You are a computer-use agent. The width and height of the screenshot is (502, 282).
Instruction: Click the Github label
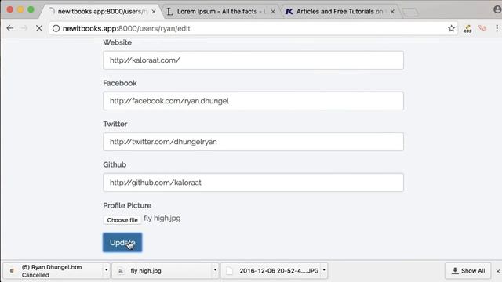tap(115, 164)
